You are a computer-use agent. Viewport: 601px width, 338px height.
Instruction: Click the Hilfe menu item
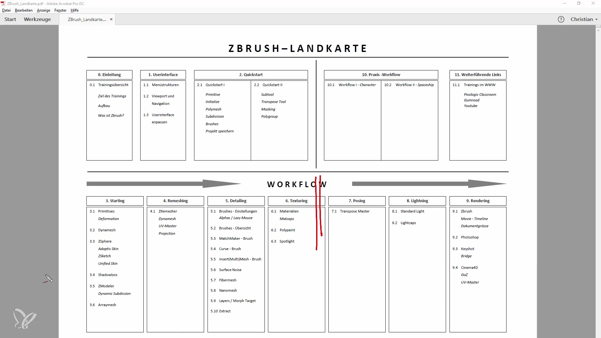tap(75, 10)
